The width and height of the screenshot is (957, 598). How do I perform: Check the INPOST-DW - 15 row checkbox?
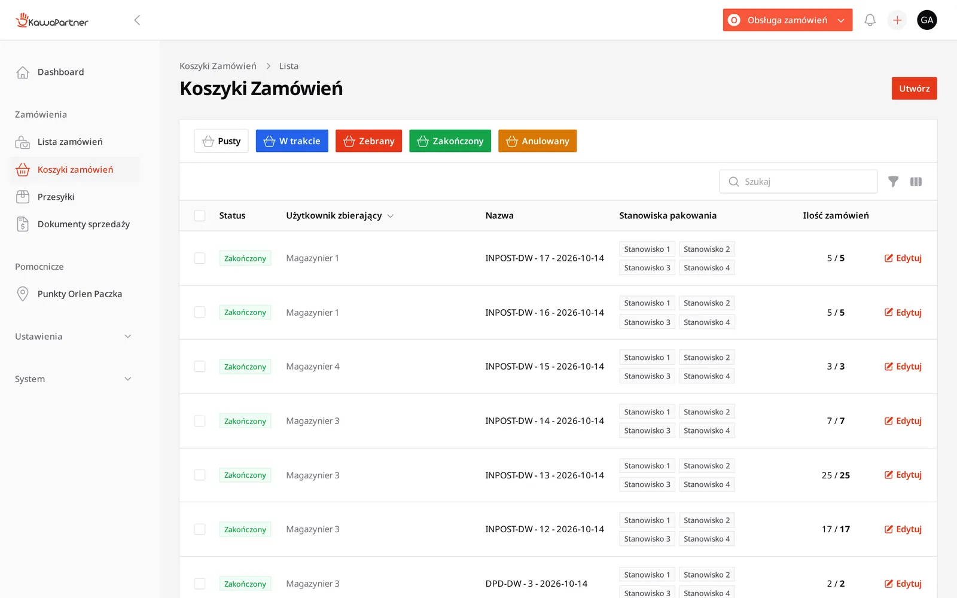coord(200,367)
